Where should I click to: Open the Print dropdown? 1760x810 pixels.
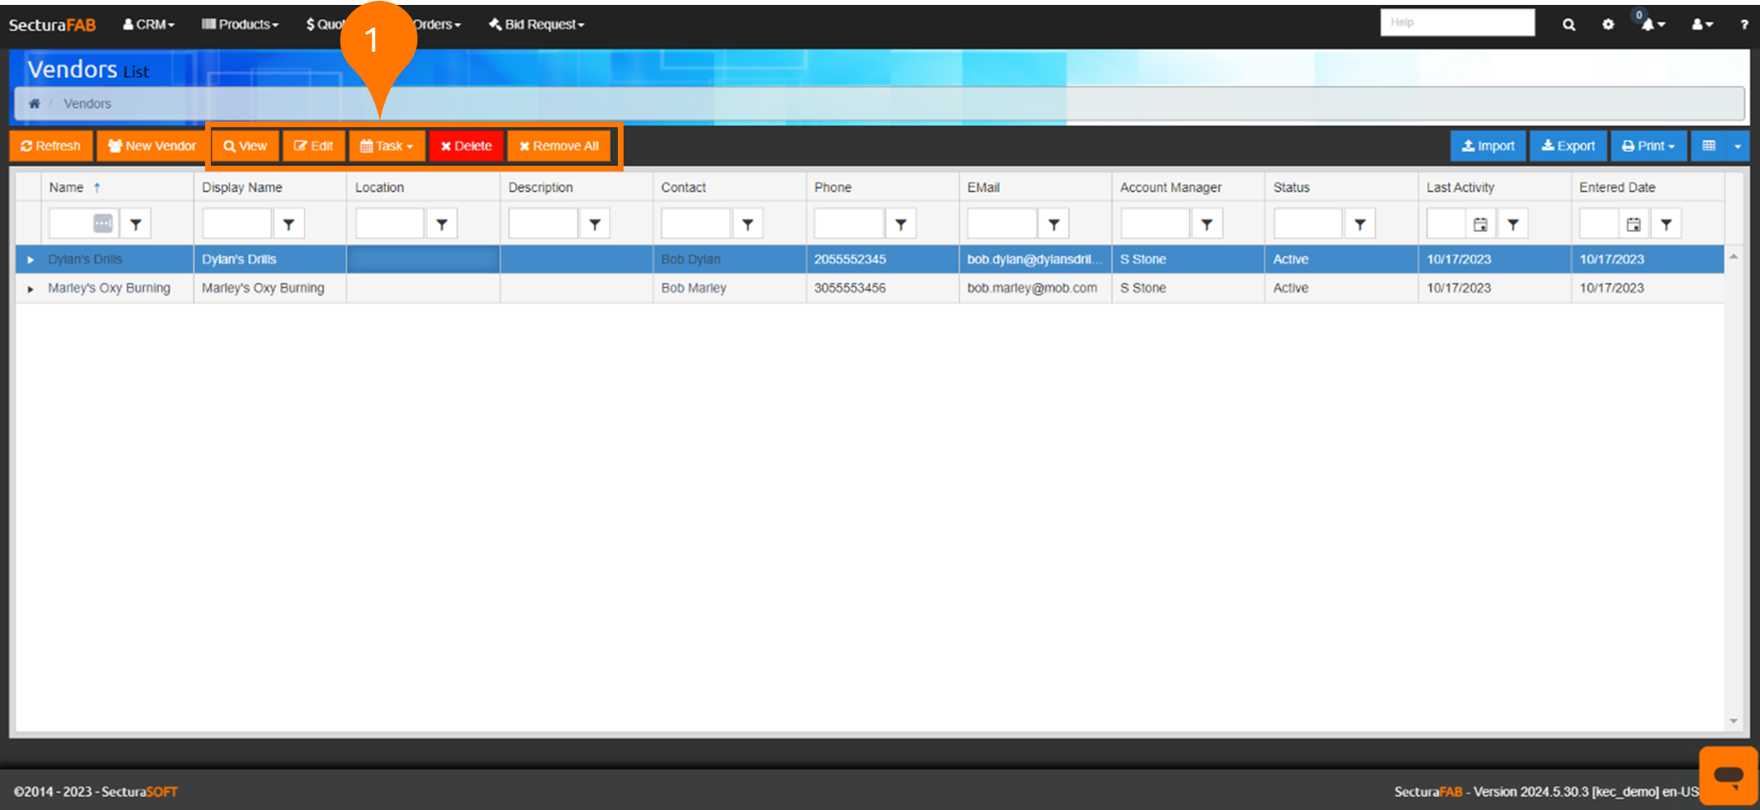pos(1648,146)
